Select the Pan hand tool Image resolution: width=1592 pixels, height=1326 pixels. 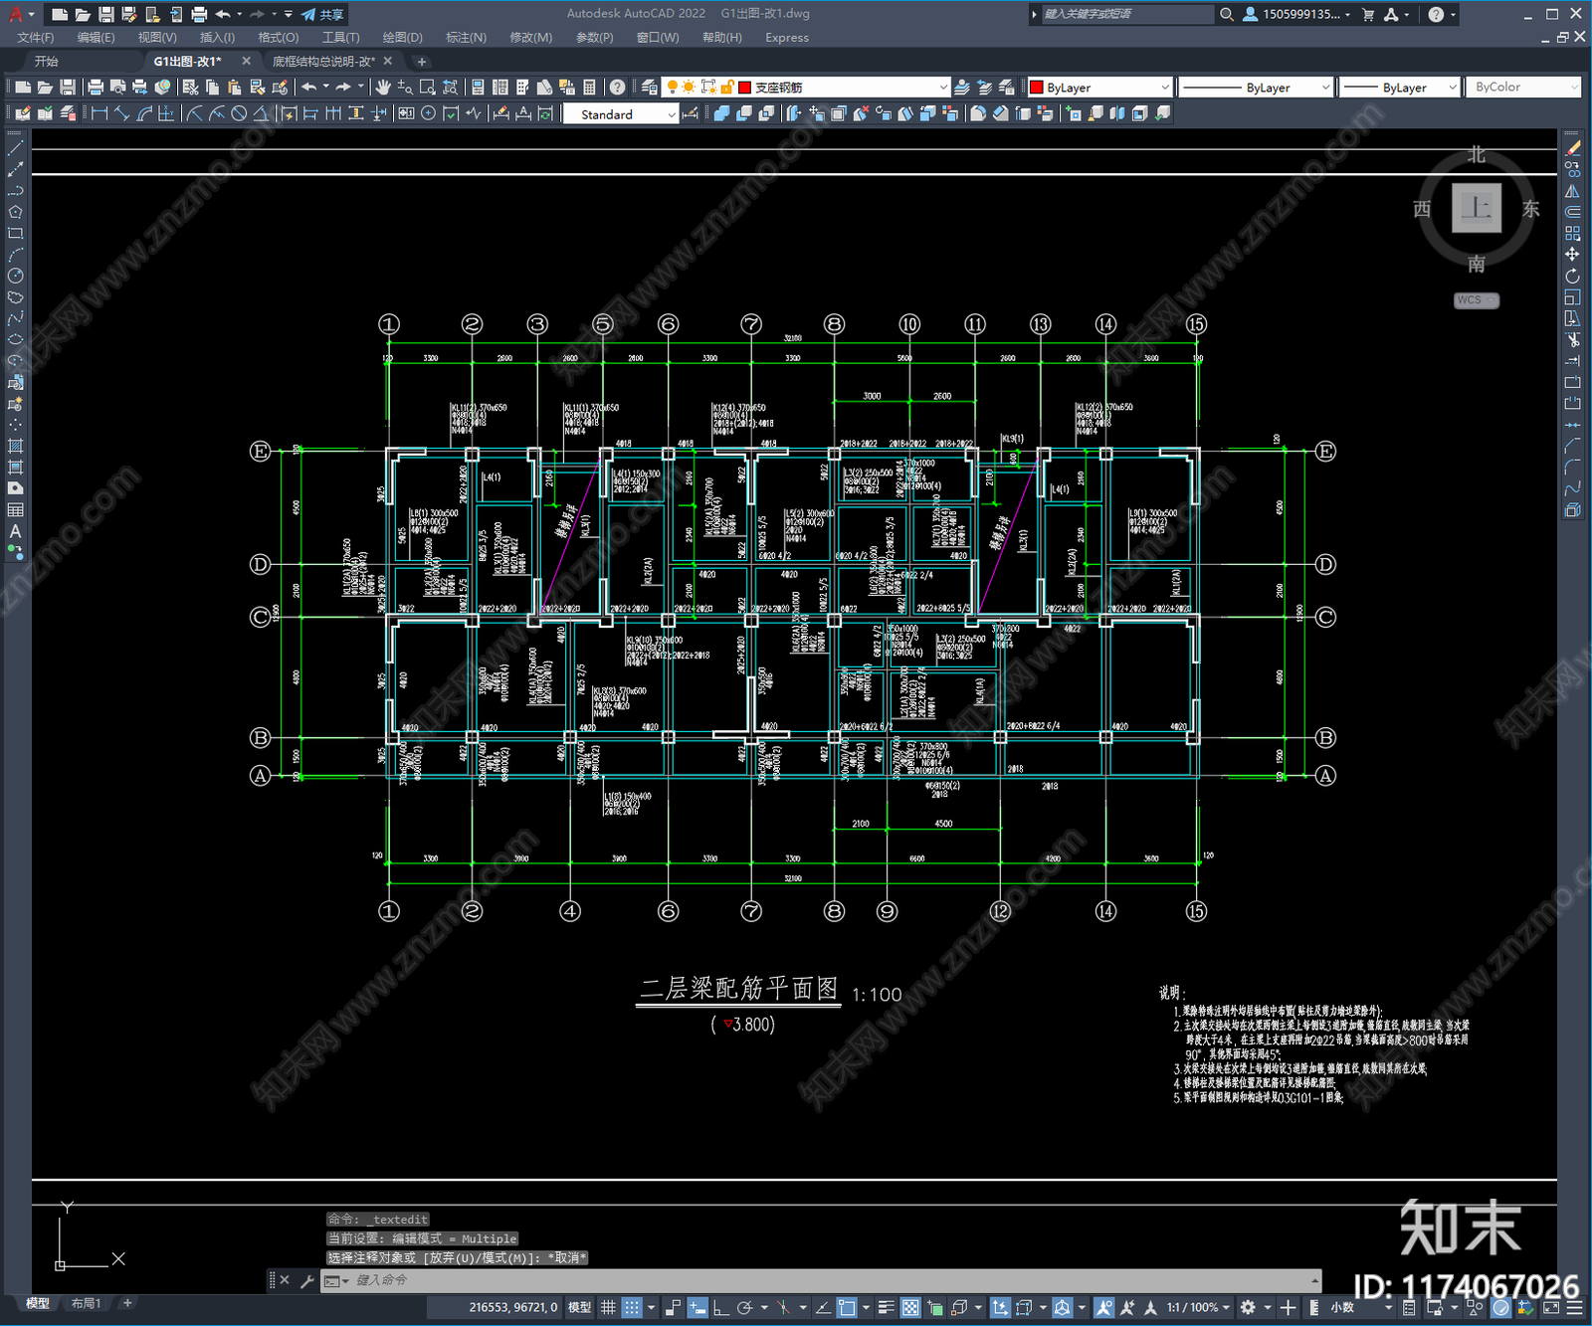click(383, 88)
